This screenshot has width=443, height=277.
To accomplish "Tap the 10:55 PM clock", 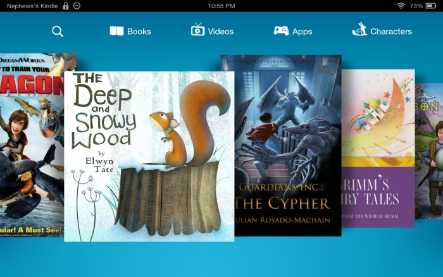I will point(221,6).
